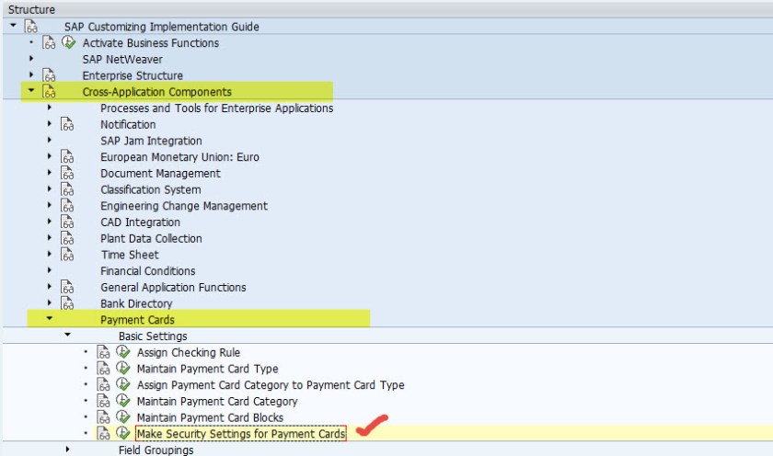Expand Processes and Tools for Enterprise Applications
The image size is (773, 456).
50,108
